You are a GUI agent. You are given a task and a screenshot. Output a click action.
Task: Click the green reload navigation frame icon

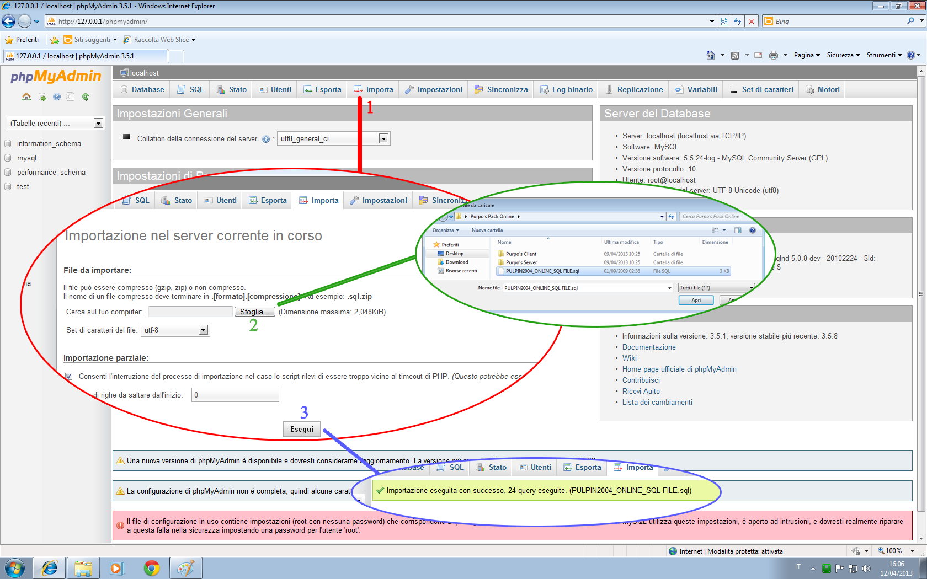[x=86, y=97]
